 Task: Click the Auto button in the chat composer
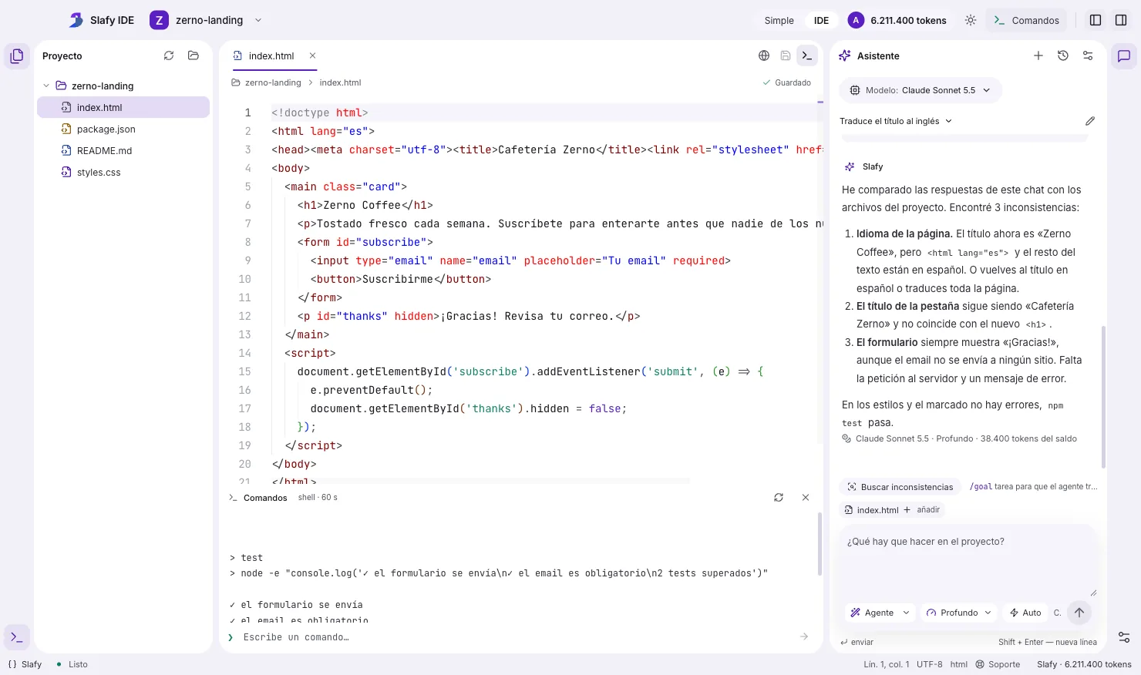1025,613
